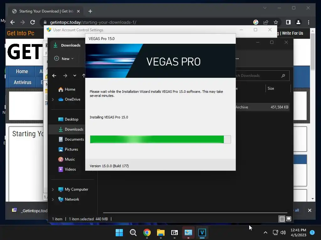321x240 pixels.
Task: Close the Starting Your Download tab
Action: 78,11
